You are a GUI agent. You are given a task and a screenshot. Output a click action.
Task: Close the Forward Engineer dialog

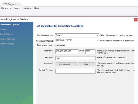click(x=136, y=20)
